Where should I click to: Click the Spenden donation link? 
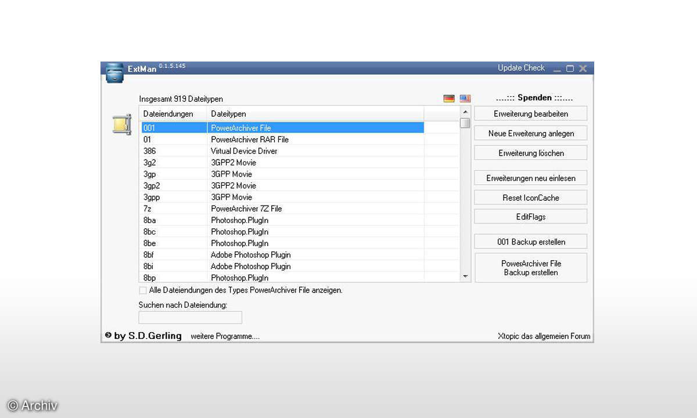tap(534, 98)
